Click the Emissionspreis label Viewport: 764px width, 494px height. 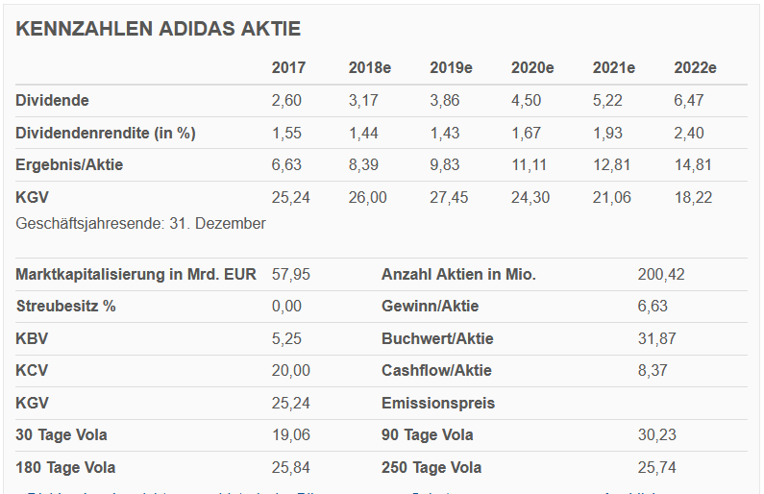pos(438,403)
